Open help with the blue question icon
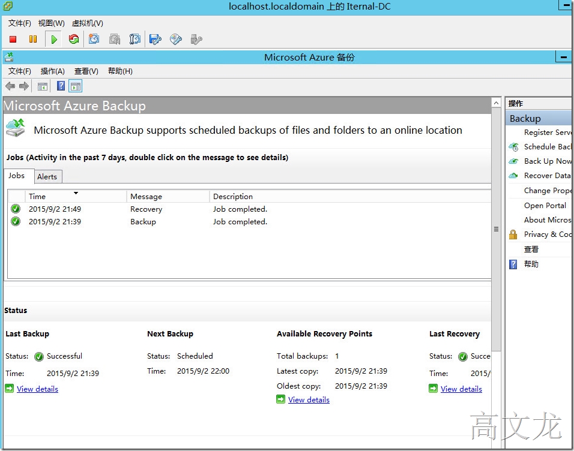Viewport: 574px width, 451px height. pos(61,86)
